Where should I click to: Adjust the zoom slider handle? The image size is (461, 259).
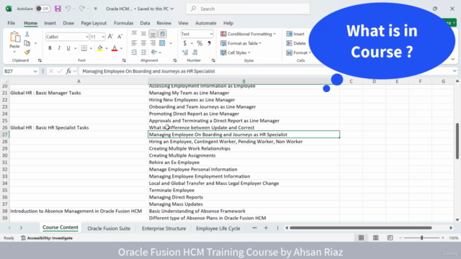[x=421, y=238]
